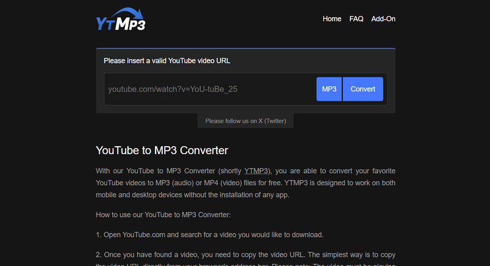Click step '1. Open YouTube.com and search' text
Viewport: 490px width, 266px height.
click(x=209, y=235)
